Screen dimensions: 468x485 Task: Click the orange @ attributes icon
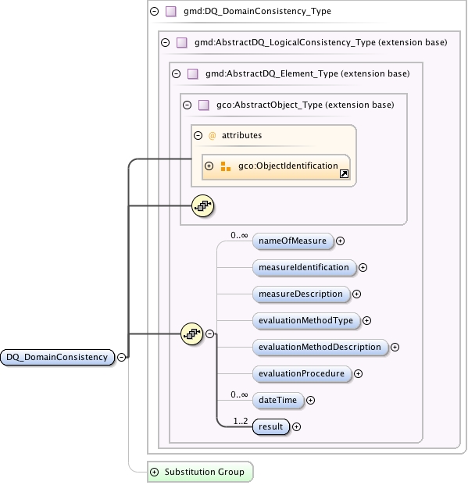(212, 135)
